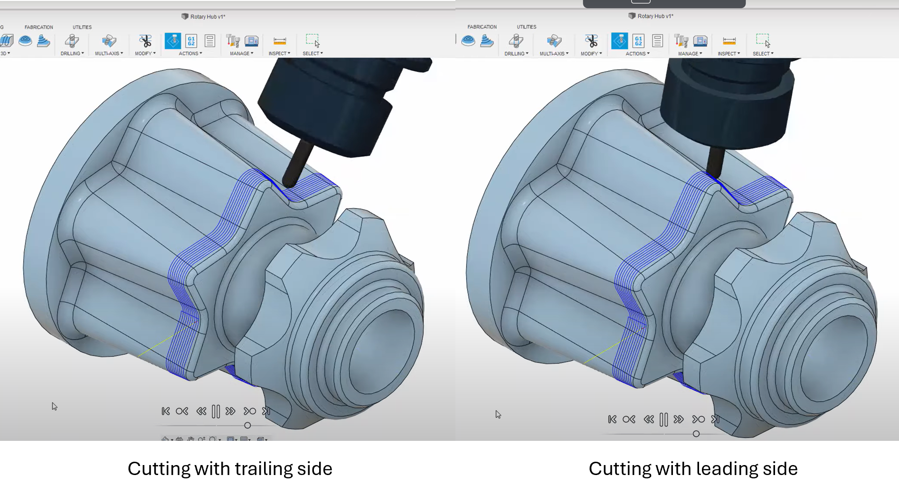899x494 pixels.
Task: Expand the Modify dropdown
Action: click(x=145, y=53)
